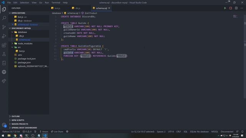The width and height of the screenshot is (246, 138).
Task: Open Windows Start menu
Action: [x=3, y=136]
